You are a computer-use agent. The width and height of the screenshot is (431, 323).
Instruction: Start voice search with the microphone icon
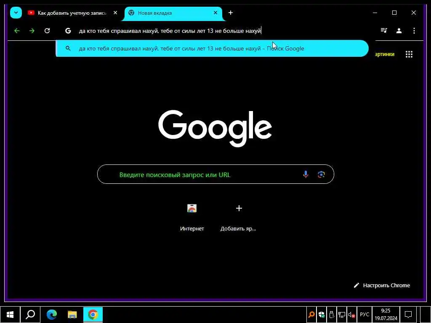click(x=306, y=174)
